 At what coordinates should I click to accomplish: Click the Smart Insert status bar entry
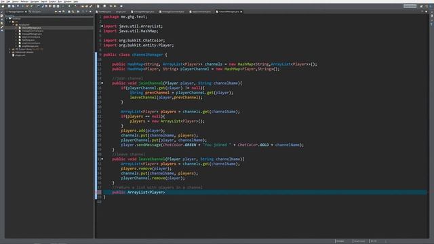coord(359,241)
